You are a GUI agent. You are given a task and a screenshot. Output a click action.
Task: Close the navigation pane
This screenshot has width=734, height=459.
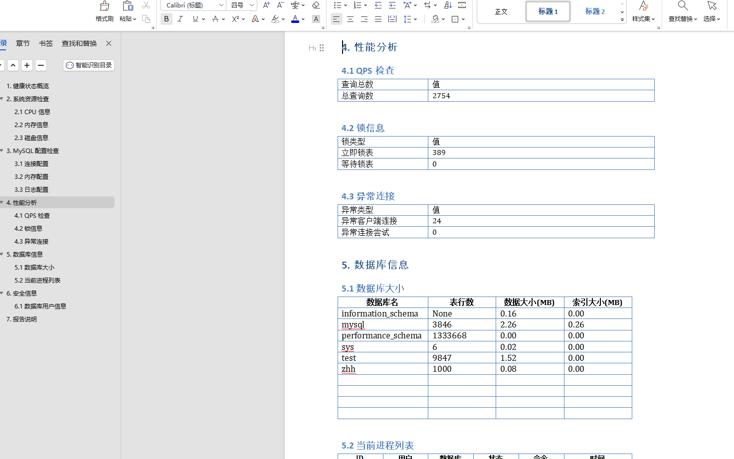point(109,43)
